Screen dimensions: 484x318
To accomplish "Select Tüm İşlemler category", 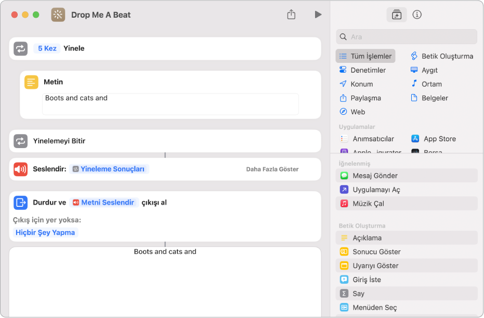I will (365, 56).
